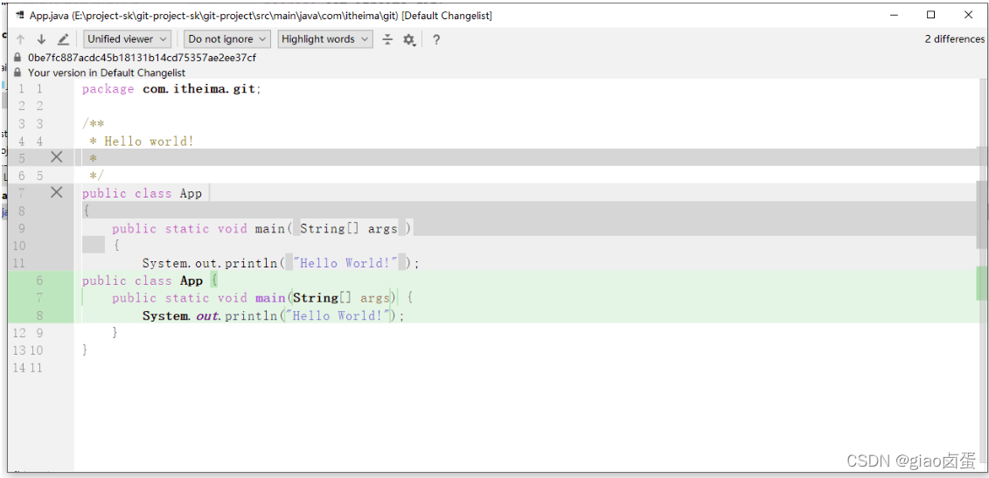
Task: Click Your version in Default Changelist label
Action: coord(107,73)
